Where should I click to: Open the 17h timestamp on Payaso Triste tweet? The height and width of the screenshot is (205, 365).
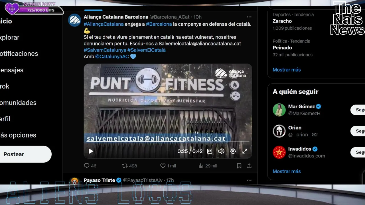pos(170,180)
